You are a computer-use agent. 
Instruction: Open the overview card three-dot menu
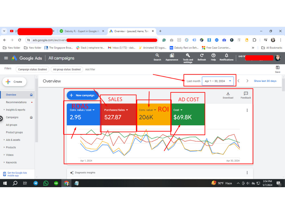coord(247,110)
